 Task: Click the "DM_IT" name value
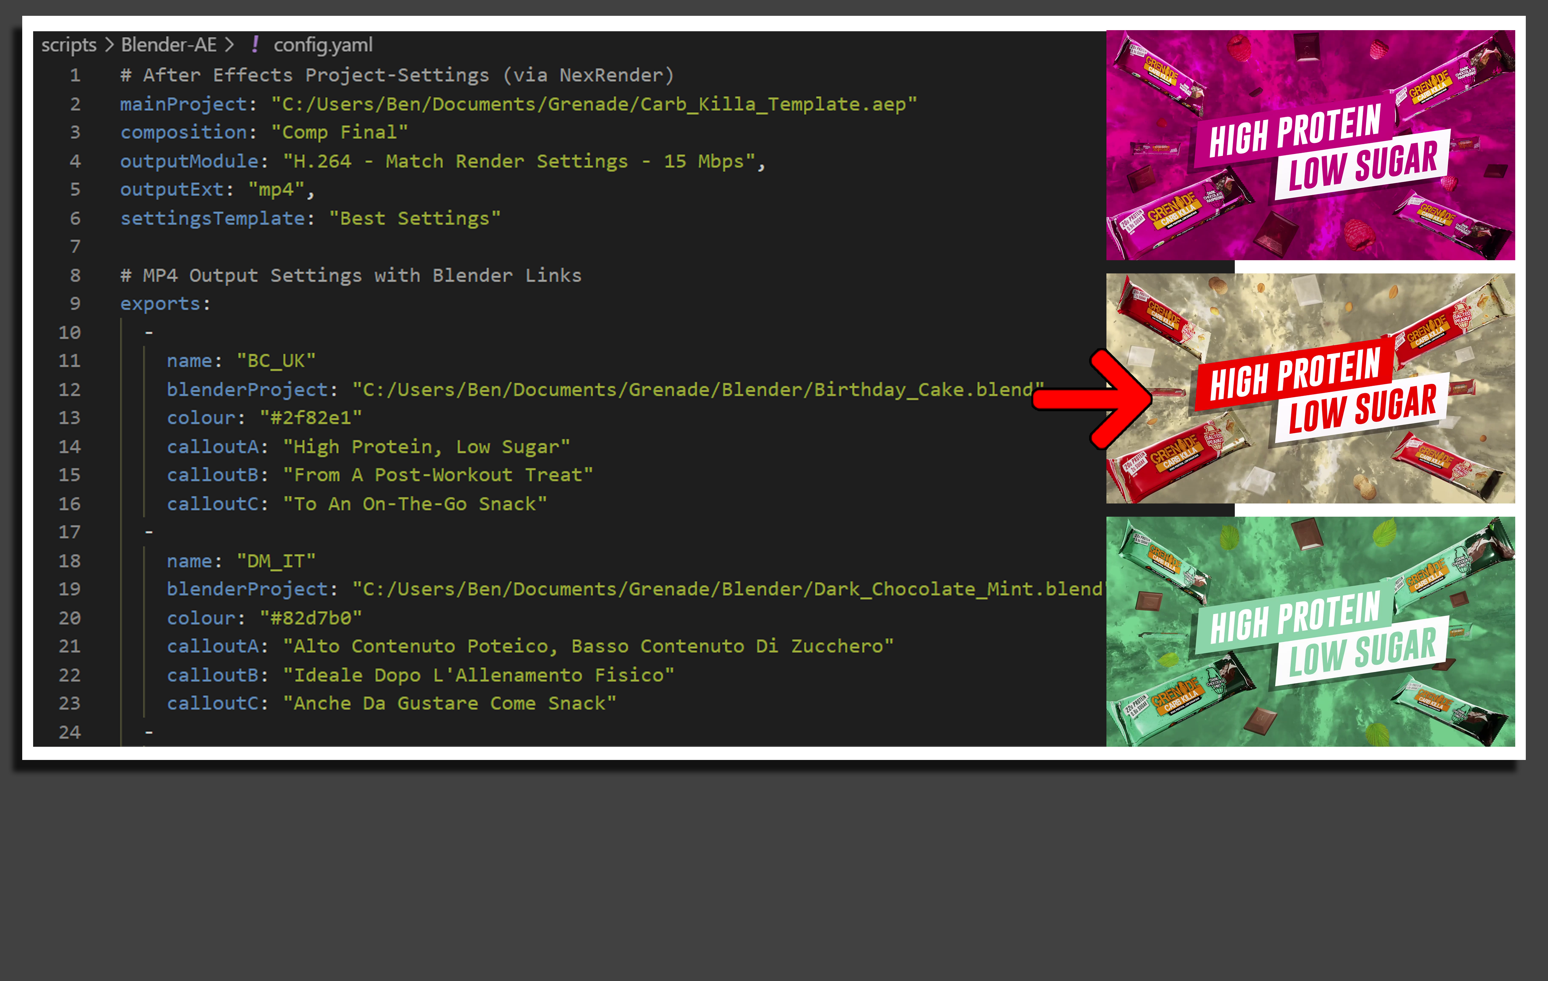click(276, 561)
